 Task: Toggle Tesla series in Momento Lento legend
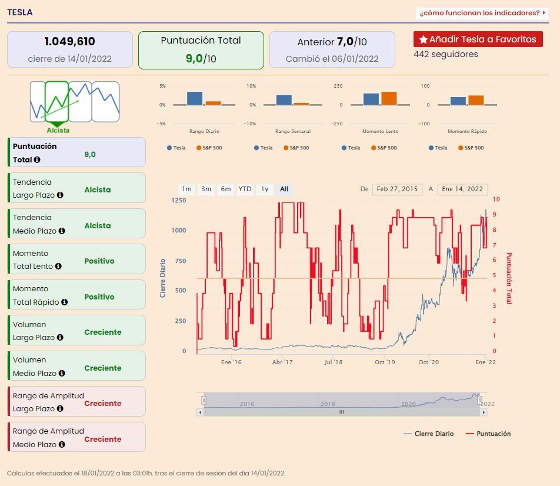pyautogui.click(x=351, y=148)
